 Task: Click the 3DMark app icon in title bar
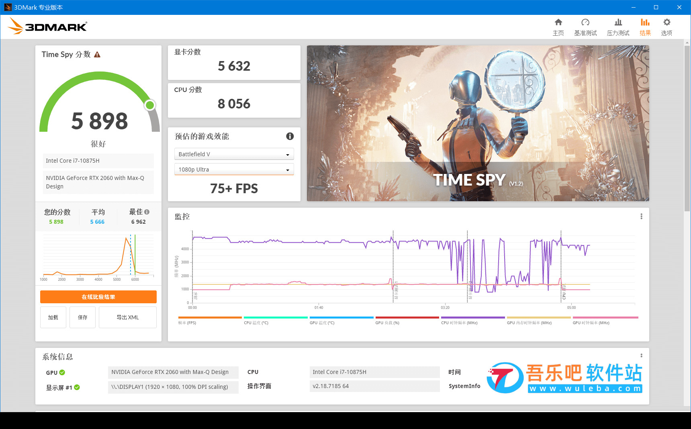tap(8, 7)
